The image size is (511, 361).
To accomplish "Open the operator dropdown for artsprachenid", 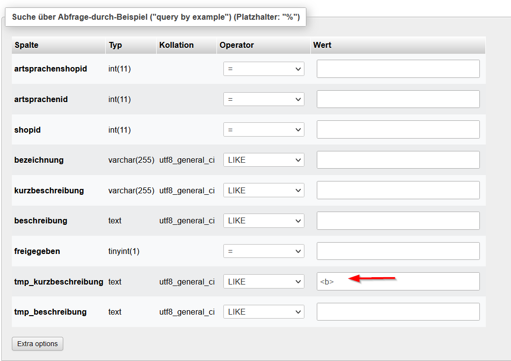I will coord(263,99).
